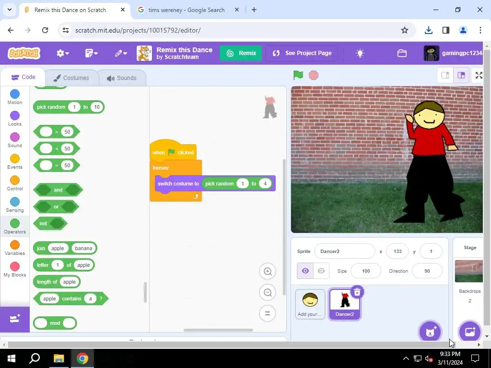The image size is (491, 368).
Task: Click the Remix button
Action: (241, 53)
